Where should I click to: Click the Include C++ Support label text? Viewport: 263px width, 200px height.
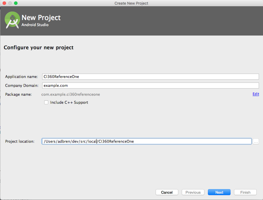(x=69, y=102)
